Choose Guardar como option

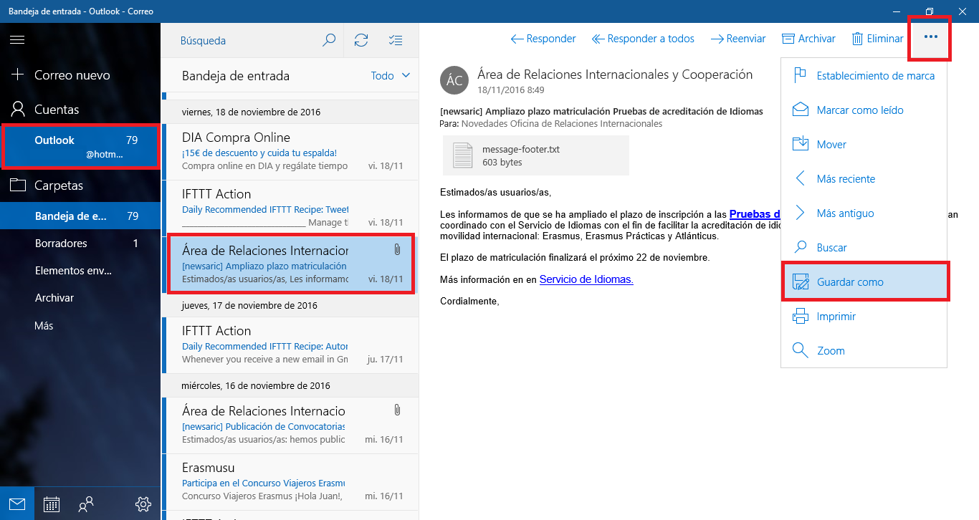(864, 281)
